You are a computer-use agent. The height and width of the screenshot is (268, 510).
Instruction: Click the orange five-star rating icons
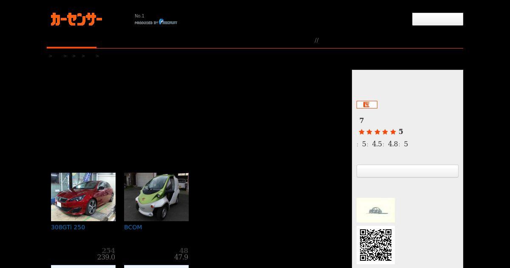(x=377, y=132)
